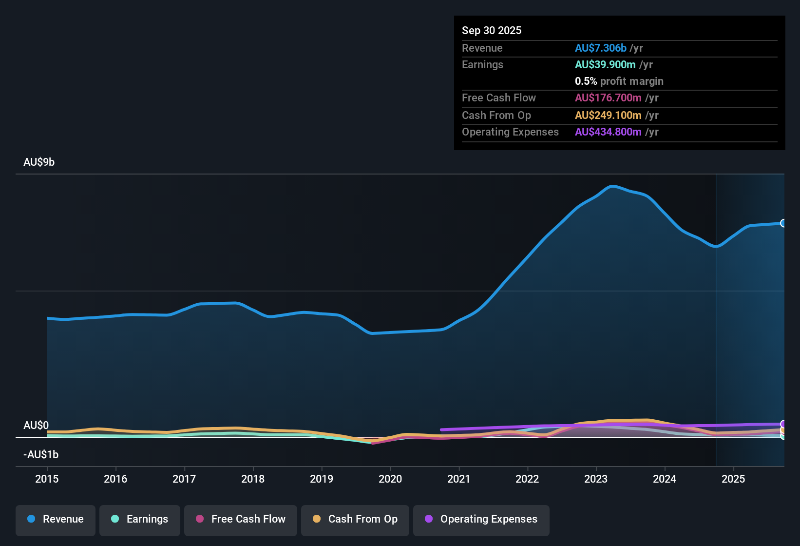The image size is (800, 546).
Task: Click the 2021 label on the x-axis
Action: [459, 479]
